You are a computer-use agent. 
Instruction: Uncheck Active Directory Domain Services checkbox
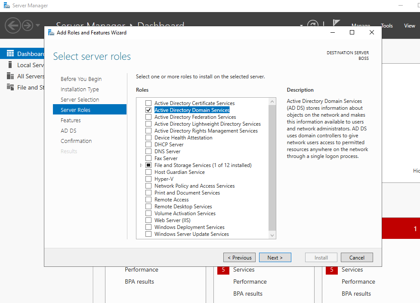tap(148, 110)
